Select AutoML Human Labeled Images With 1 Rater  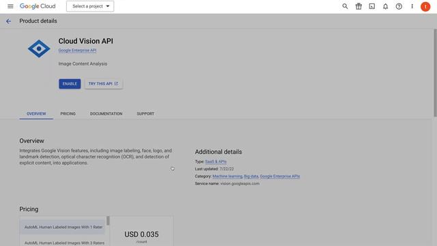63,227
